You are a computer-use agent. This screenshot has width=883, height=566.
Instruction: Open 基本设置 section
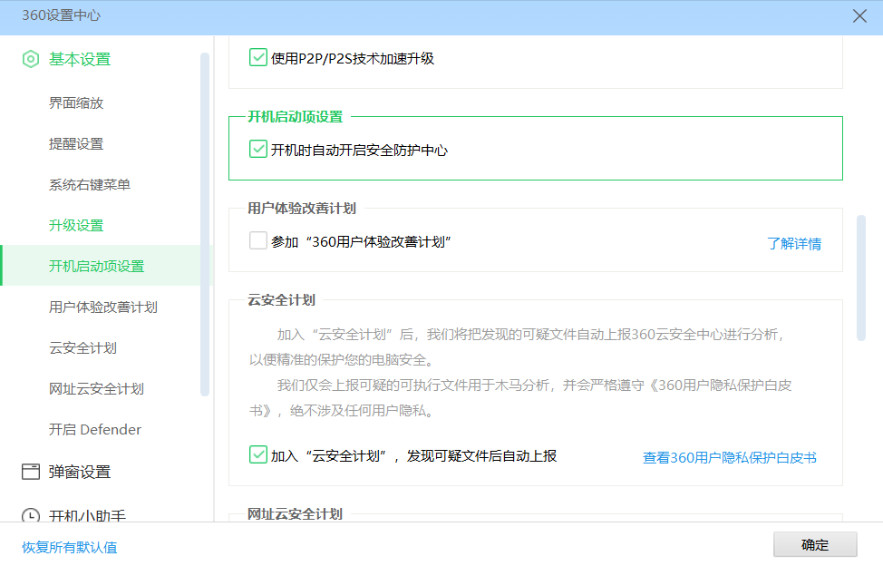click(80, 59)
